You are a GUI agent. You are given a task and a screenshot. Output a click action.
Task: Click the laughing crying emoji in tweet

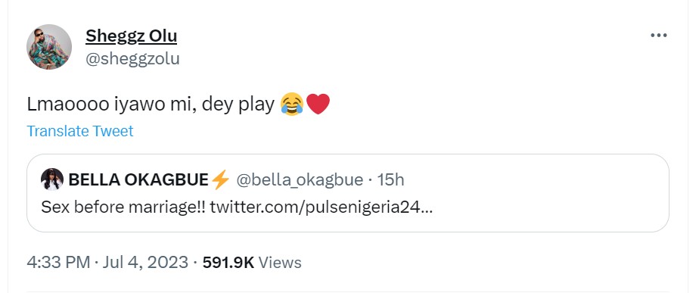(x=292, y=104)
